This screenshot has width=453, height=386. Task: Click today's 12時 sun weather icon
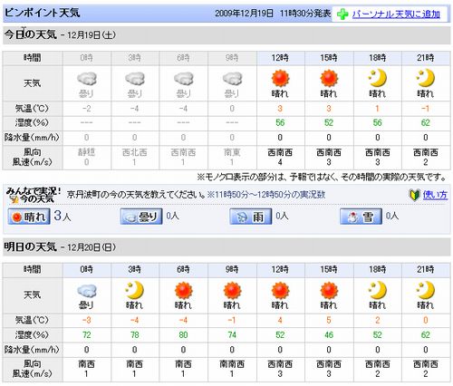point(280,78)
